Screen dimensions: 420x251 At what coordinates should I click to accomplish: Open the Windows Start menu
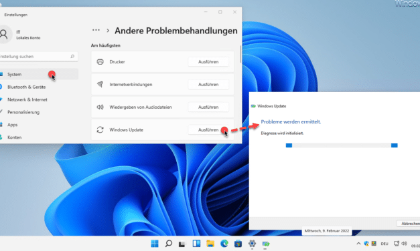coord(155,244)
